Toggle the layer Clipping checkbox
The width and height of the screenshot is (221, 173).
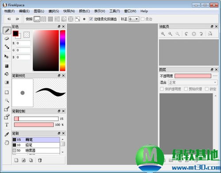click(x=186, y=89)
